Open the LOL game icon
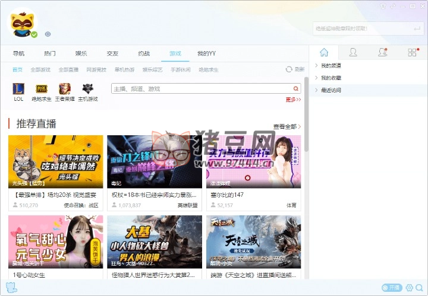Screen dimensions: 428x296 point(18,89)
